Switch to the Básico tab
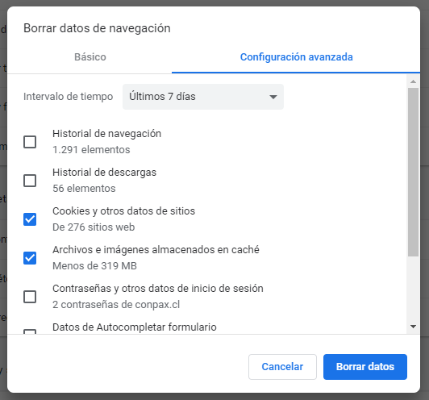The height and width of the screenshot is (400, 429). coord(90,57)
